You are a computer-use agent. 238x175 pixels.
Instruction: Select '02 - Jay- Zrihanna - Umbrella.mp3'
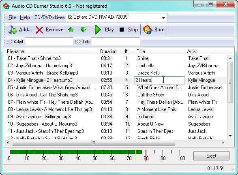click(40, 66)
